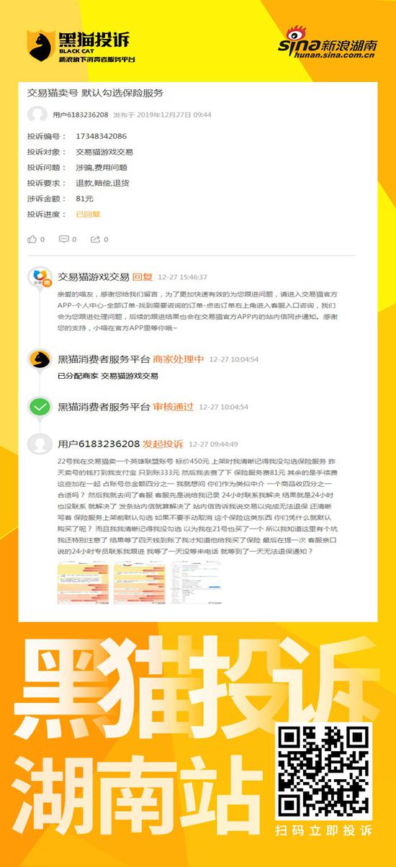Image resolution: width=396 pixels, height=867 pixels.
Task: Share the complaint using share icon
Action: (95, 239)
